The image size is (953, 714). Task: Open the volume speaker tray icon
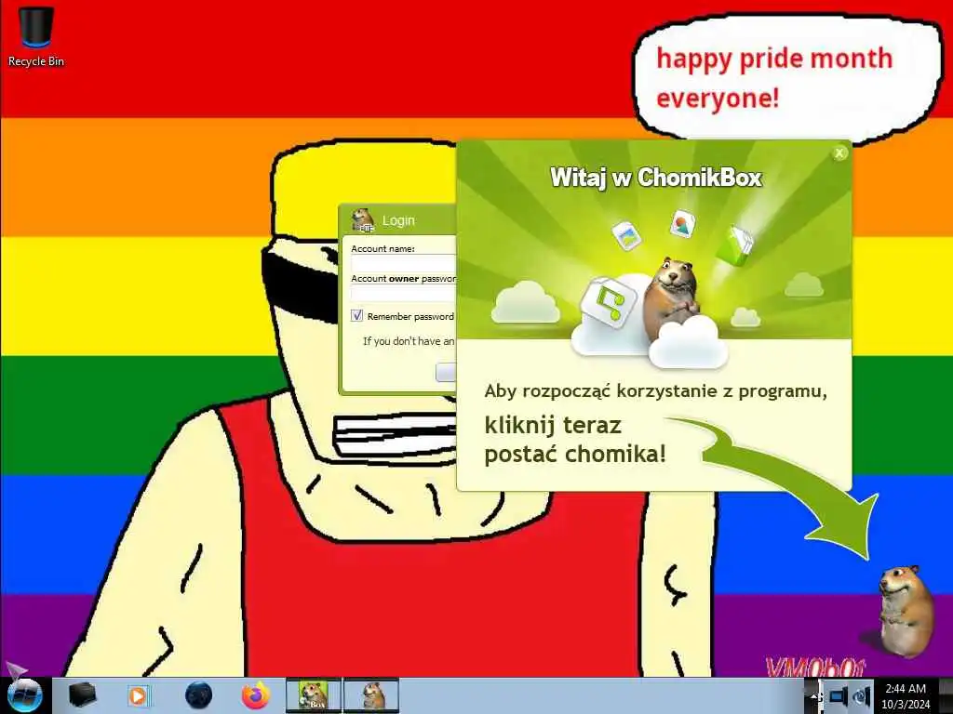pyautogui.click(x=862, y=696)
